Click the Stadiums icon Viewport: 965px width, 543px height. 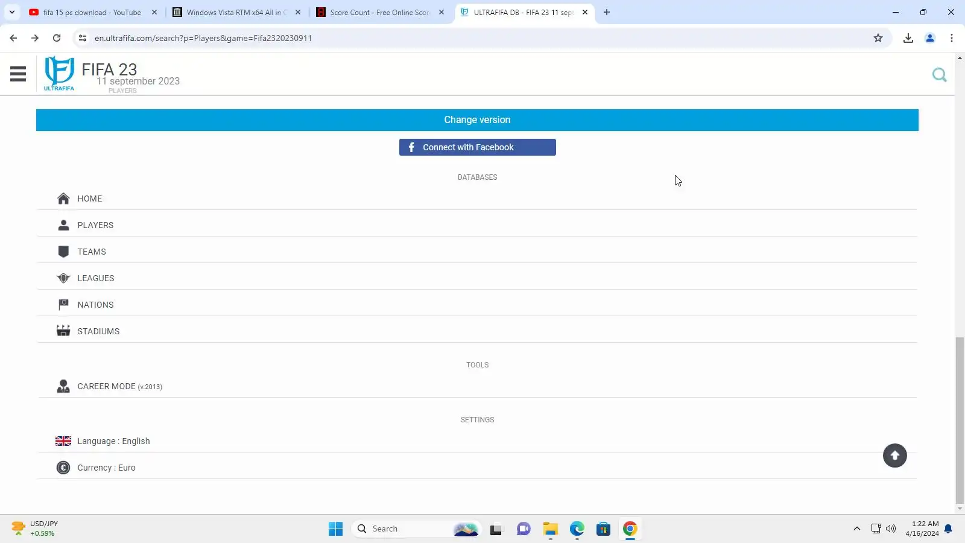(63, 331)
